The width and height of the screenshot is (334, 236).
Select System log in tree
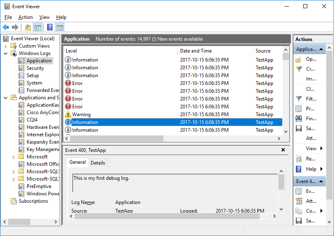point(34,83)
